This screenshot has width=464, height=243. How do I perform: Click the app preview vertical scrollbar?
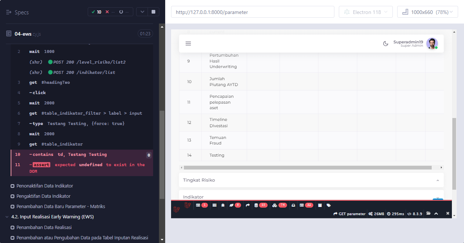click(x=454, y=154)
